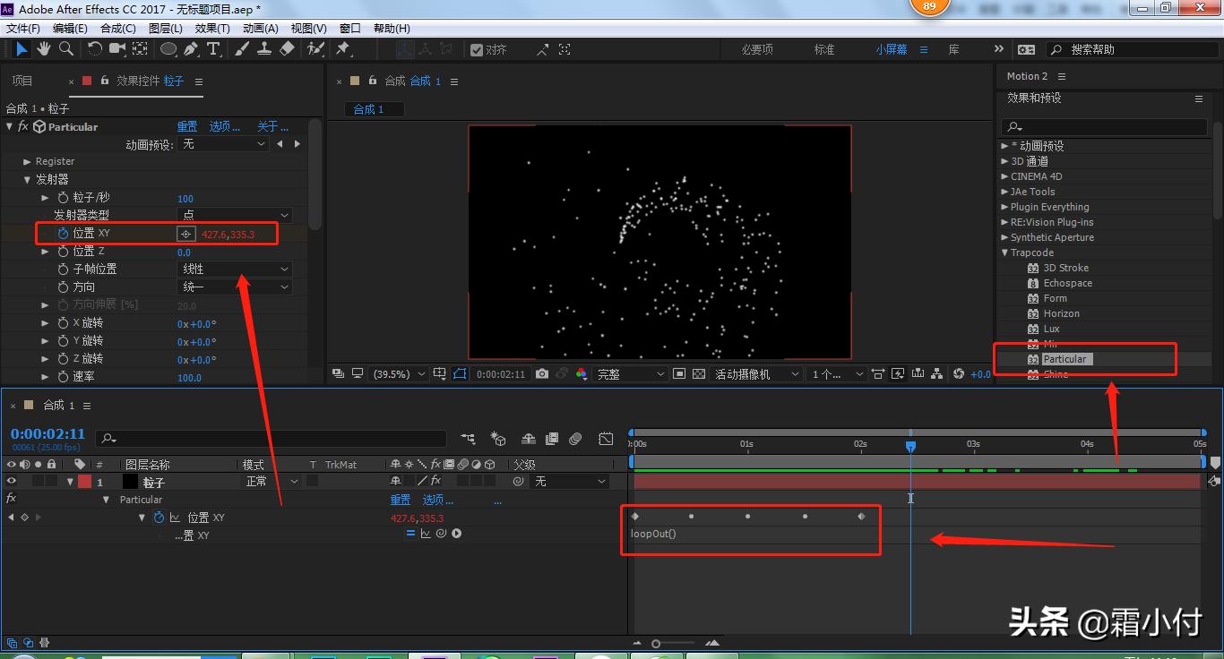Select the 小屏幕 workspace

891,49
